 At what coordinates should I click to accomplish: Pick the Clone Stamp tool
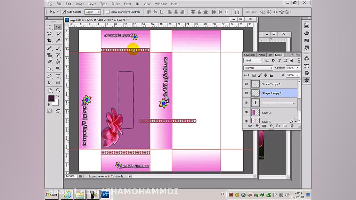click(x=50, y=55)
